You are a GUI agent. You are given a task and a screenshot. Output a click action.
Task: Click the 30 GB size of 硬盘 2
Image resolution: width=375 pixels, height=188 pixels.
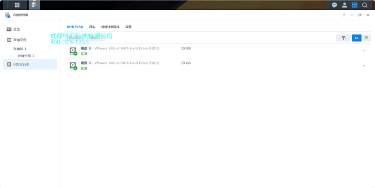(186, 49)
